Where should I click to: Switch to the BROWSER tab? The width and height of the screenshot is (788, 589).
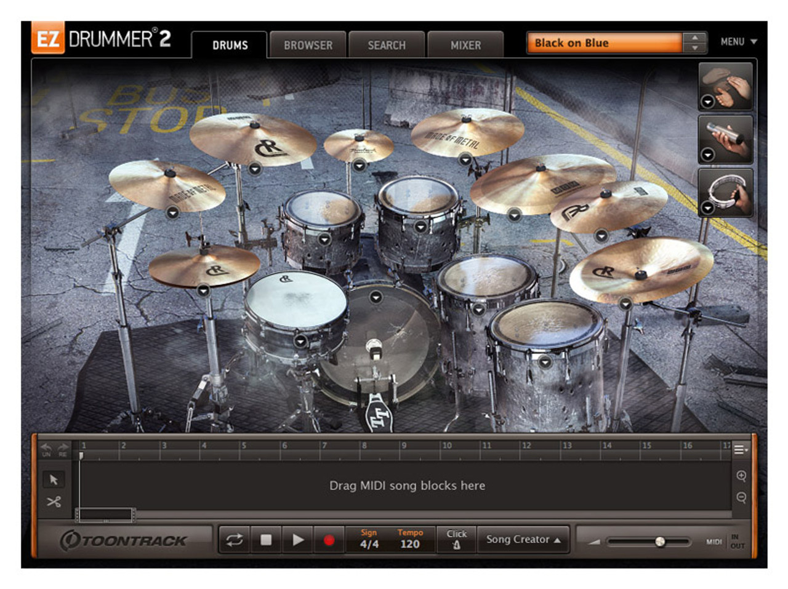[x=308, y=45]
